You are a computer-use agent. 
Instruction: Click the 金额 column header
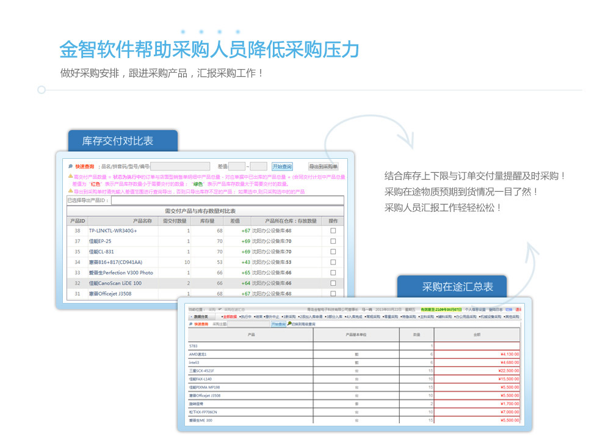point(477,334)
